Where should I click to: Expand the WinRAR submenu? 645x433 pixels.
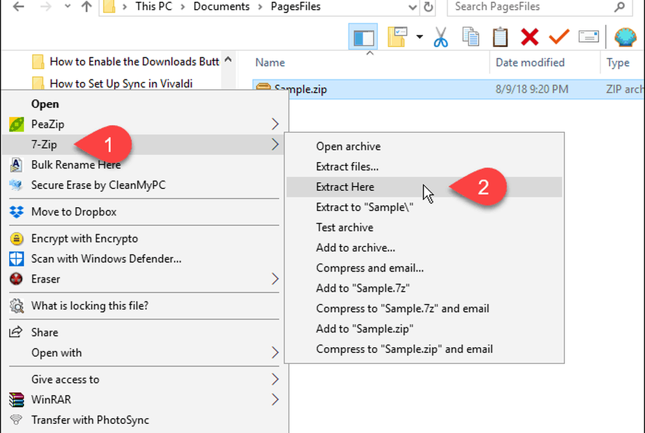click(x=275, y=399)
